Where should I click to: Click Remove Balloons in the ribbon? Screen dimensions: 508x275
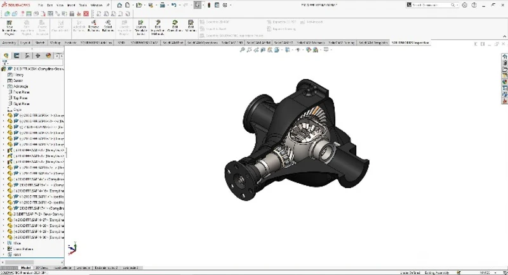93,26
